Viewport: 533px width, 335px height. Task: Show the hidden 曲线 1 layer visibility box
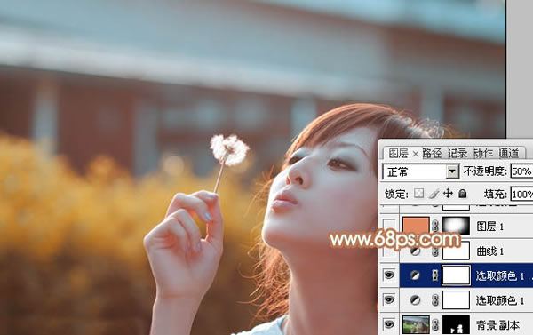click(x=389, y=251)
